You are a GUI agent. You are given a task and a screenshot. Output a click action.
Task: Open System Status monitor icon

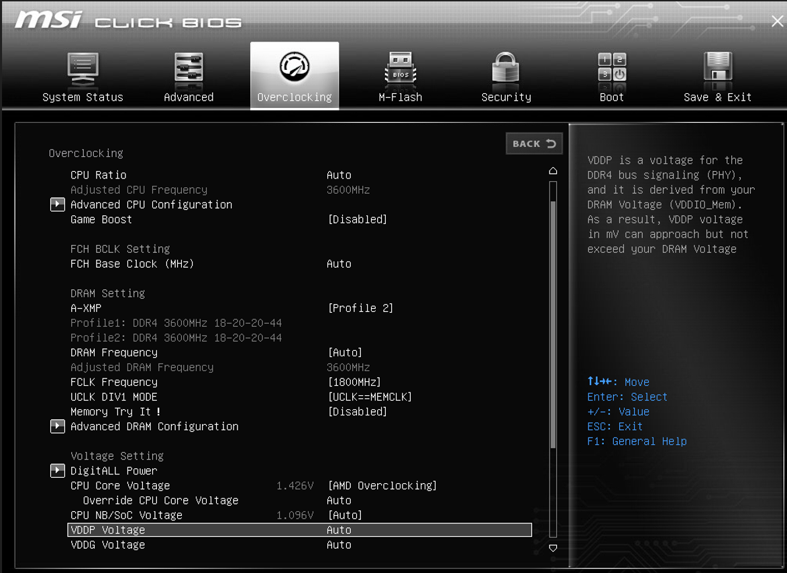(83, 69)
